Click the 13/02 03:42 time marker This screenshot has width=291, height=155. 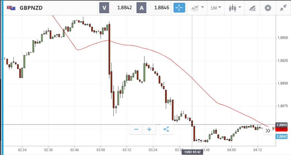192,152
